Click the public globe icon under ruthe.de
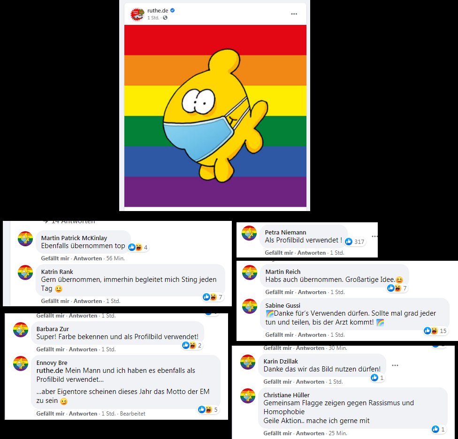The width and height of the screenshot is (458, 439). pos(165,18)
